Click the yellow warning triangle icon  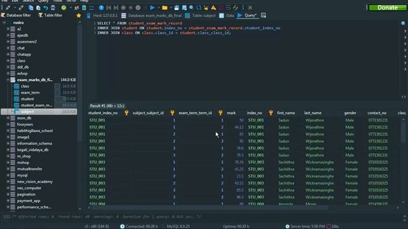214,8
